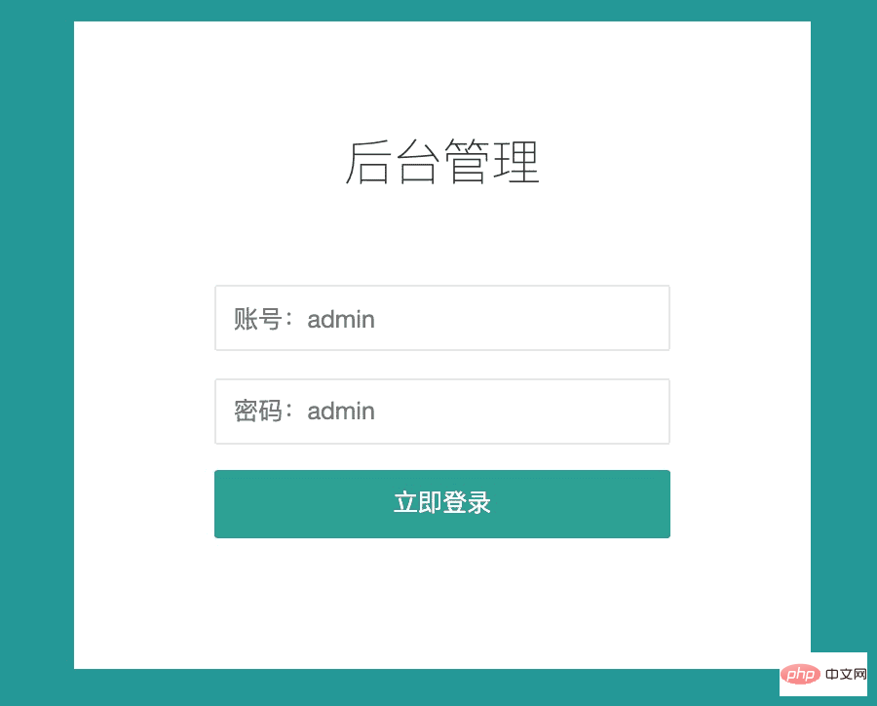Click admin placeholder in the password field
Image resolution: width=877 pixels, height=706 pixels.
point(341,412)
